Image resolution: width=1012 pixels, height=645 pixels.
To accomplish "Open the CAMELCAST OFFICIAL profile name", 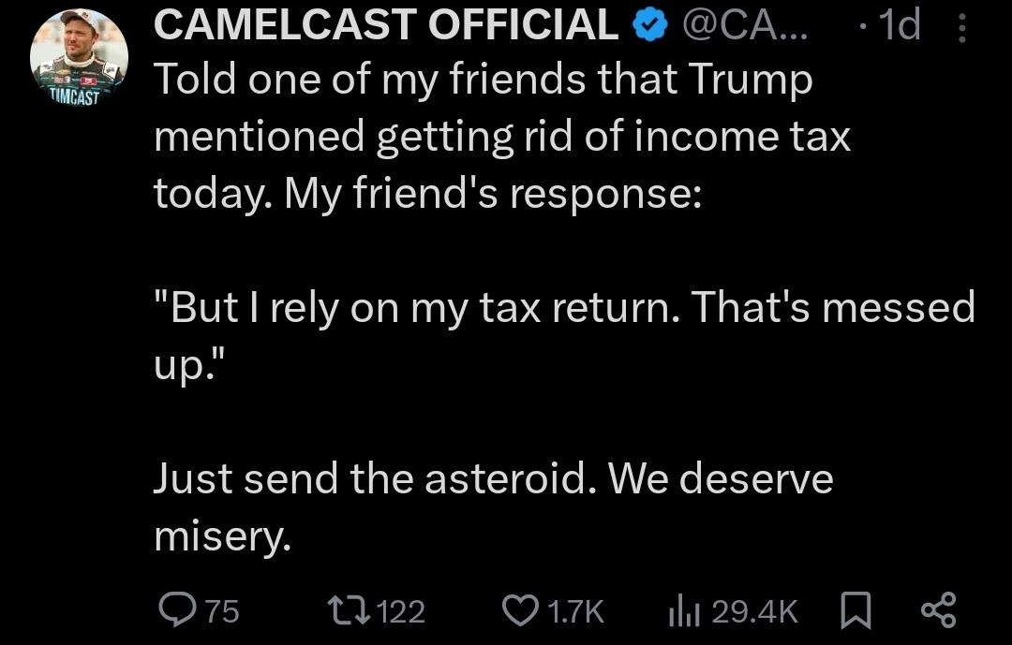I will click(x=384, y=25).
